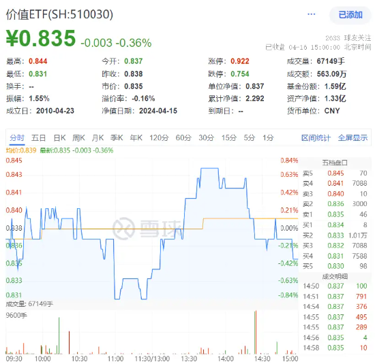The image size is (375, 364).
Task: Click the 累计净值 value 2.292
Action: [255, 99]
